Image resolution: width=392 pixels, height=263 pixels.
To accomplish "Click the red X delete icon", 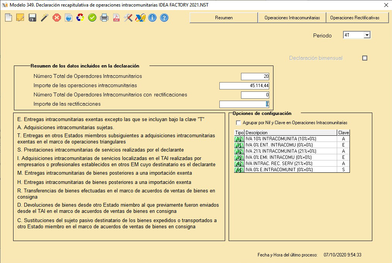I will click(x=57, y=18).
